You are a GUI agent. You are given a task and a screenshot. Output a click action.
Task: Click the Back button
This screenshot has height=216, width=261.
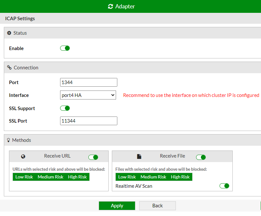157,206
